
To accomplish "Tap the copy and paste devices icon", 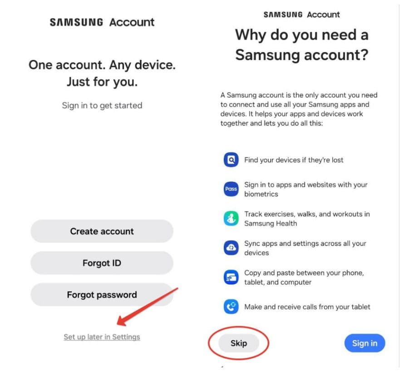I will click(231, 277).
